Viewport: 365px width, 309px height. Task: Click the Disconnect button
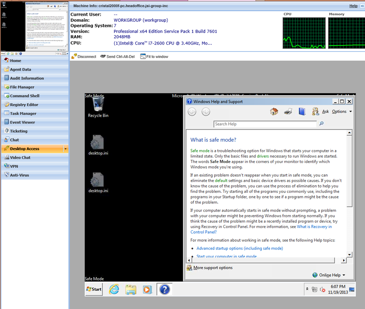coord(84,57)
